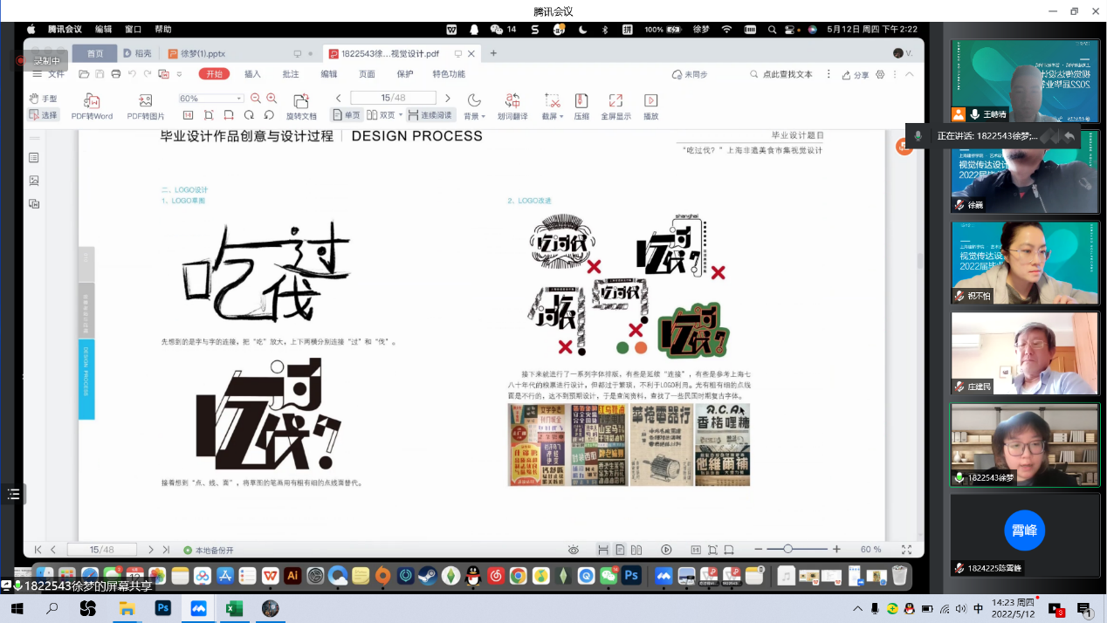Jump to first page in bottom bar
Screen dimensions: 1107x623
click(38, 550)
